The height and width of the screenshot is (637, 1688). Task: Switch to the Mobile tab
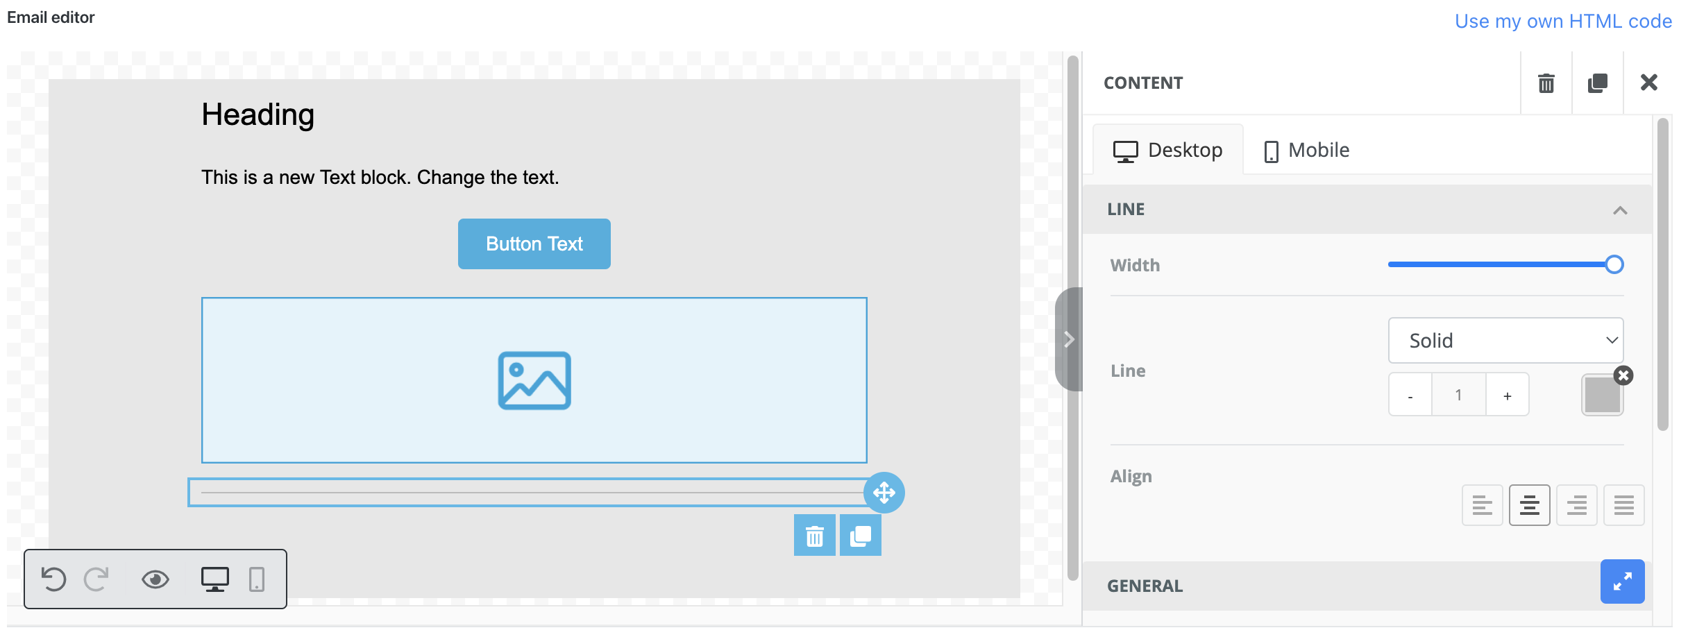pyautogui.click(x=1307, y=150)
